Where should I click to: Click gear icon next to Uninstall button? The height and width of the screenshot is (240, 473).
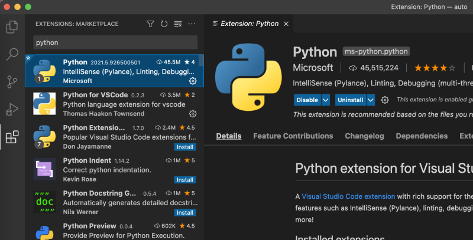(x=385, y=100)
